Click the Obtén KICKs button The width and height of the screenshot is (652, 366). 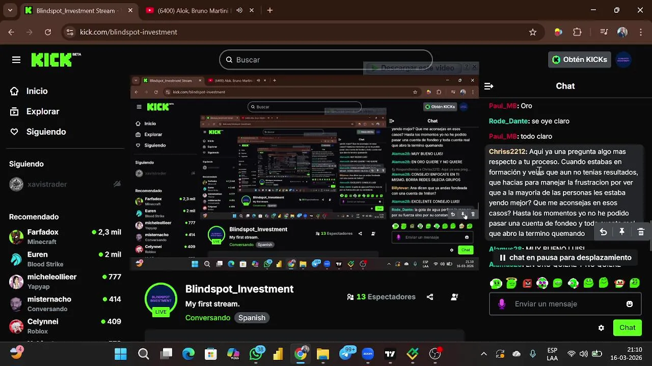click(x=580, y=59)
